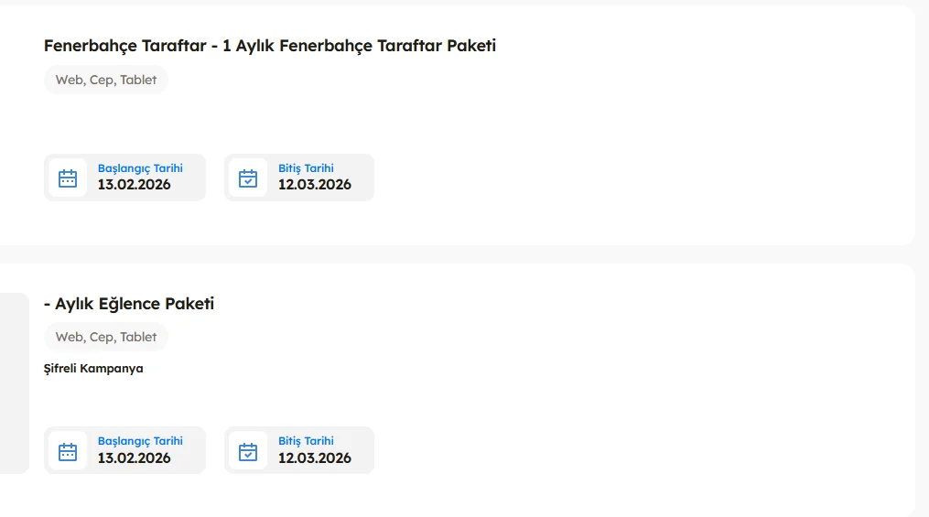Select 12.03.2026 end date in Fenerbahçe package
This screenshot has width=929, height=517.
tap(315, 185)
